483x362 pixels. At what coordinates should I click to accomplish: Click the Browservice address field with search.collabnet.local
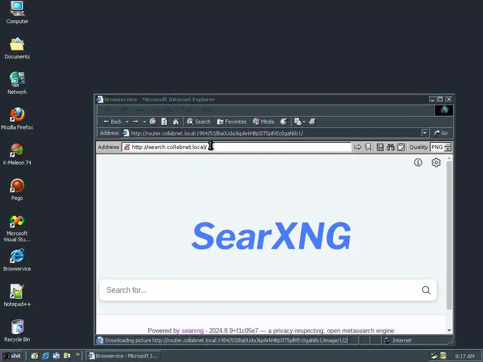[x=236, y=147]
